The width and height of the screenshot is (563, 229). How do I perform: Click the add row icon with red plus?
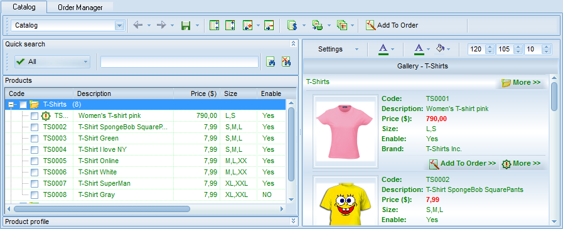pyautogui.click(x=247, y=26)
